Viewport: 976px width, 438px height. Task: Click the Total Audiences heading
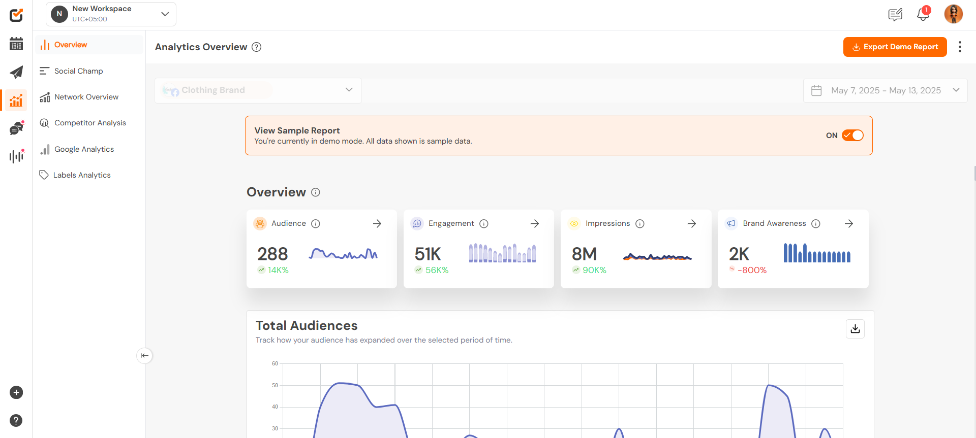click(x=307, y=326)
